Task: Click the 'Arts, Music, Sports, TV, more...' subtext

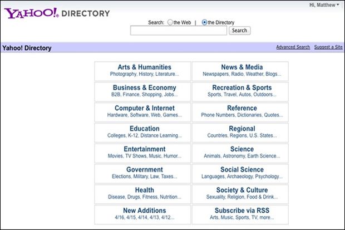Action: pos(242,217)
